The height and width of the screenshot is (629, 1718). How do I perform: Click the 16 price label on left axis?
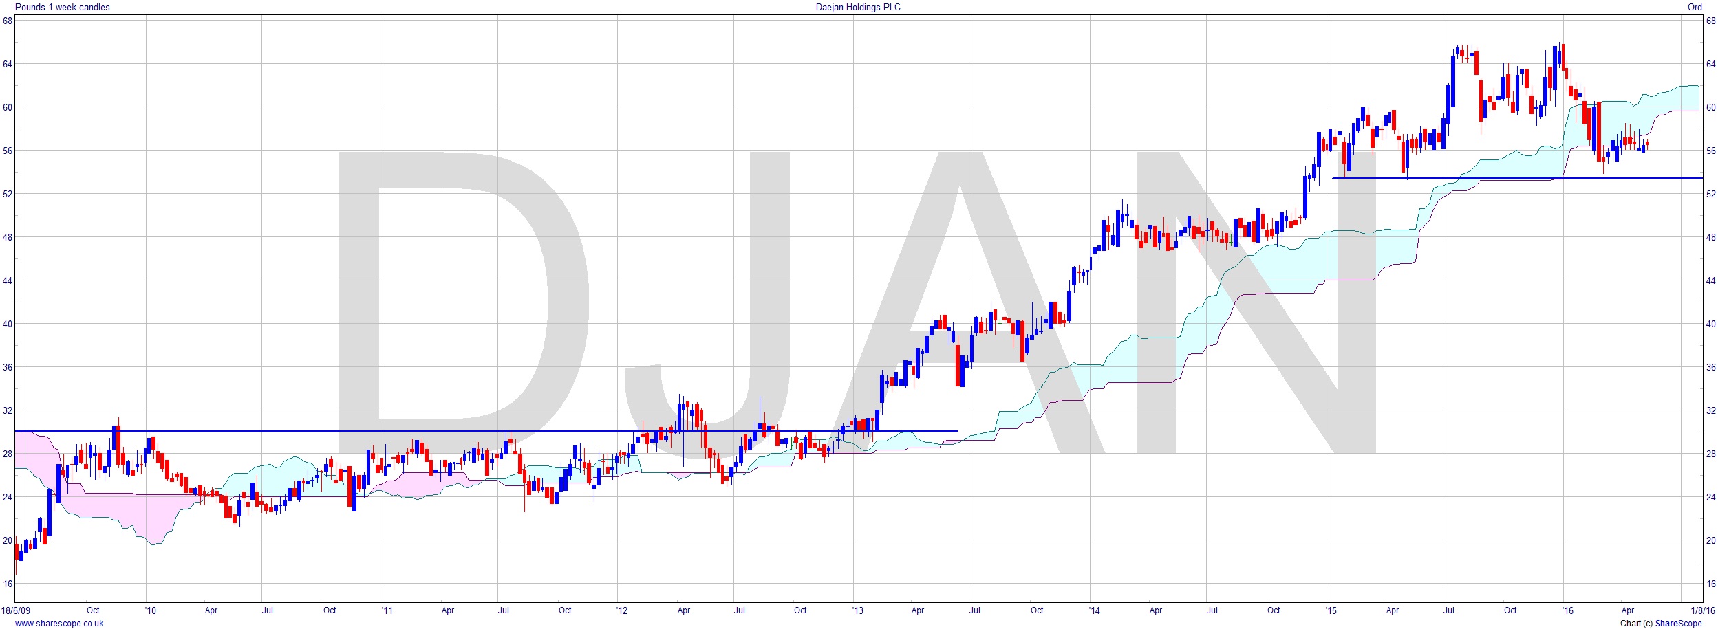(x=8, y=584)
